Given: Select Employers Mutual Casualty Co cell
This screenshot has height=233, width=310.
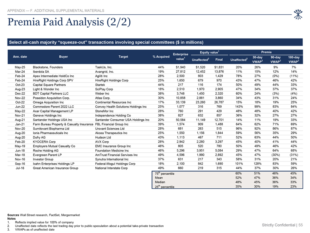Looking at the screenshot, I should point(54,146).
